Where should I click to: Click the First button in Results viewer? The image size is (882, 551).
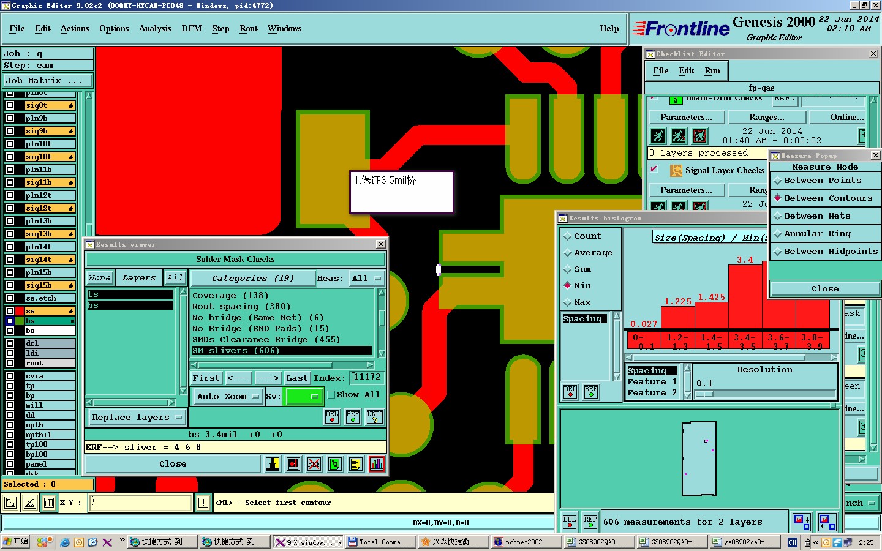(206, 378)
